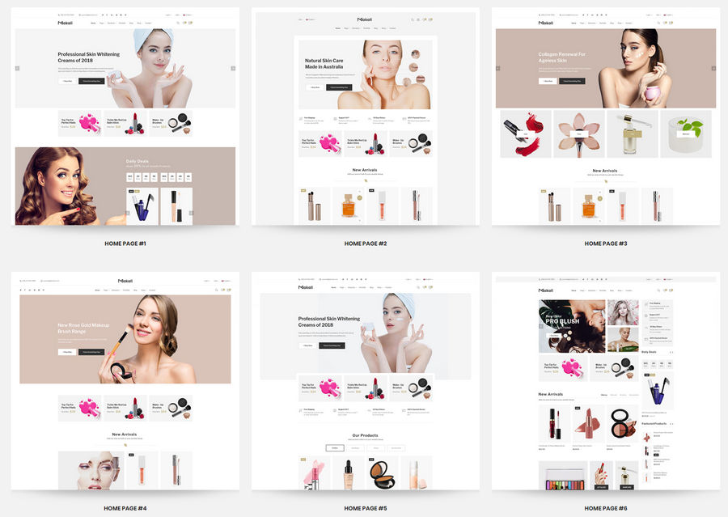The width and height of the screenshot is (728, 517).
Task: Open the "HOME PAGE #2" label link
Action: [366, 244]
